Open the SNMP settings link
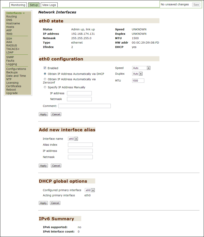Image resolution: width=204 pixels, height=237 pixels. [10, 57]
